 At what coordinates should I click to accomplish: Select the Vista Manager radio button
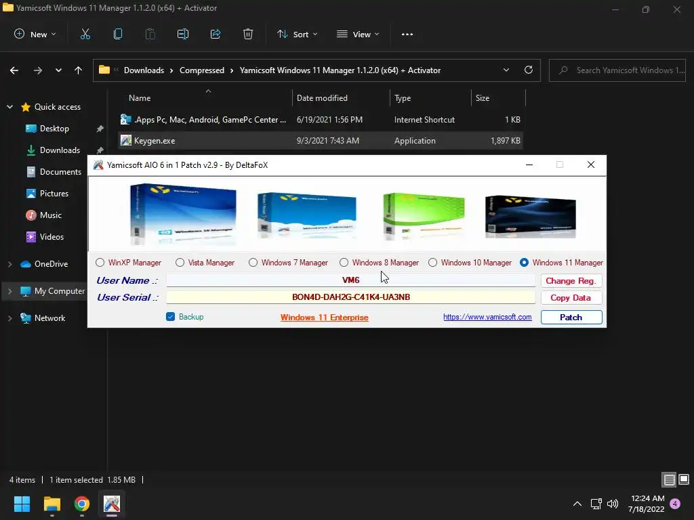coord(180,263)
